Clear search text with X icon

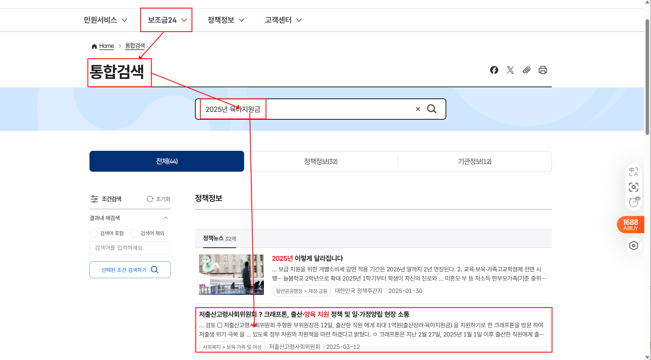coord(418,109)
